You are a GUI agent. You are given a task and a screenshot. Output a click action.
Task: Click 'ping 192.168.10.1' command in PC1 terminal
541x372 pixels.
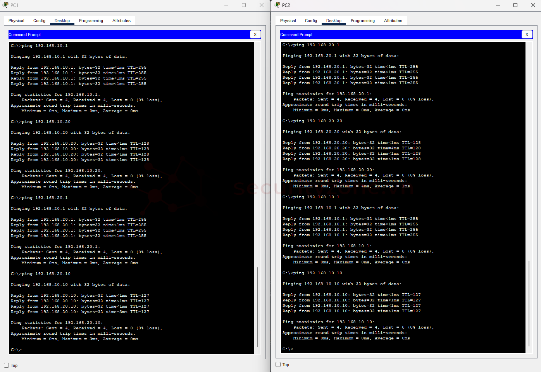[45, 46]
